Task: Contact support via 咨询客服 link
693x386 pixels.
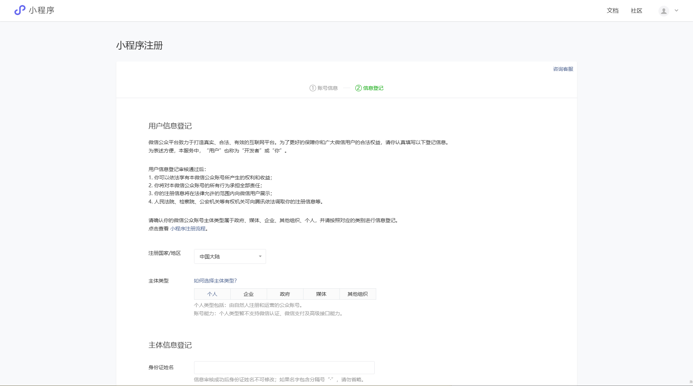Action: pos(563,69)
